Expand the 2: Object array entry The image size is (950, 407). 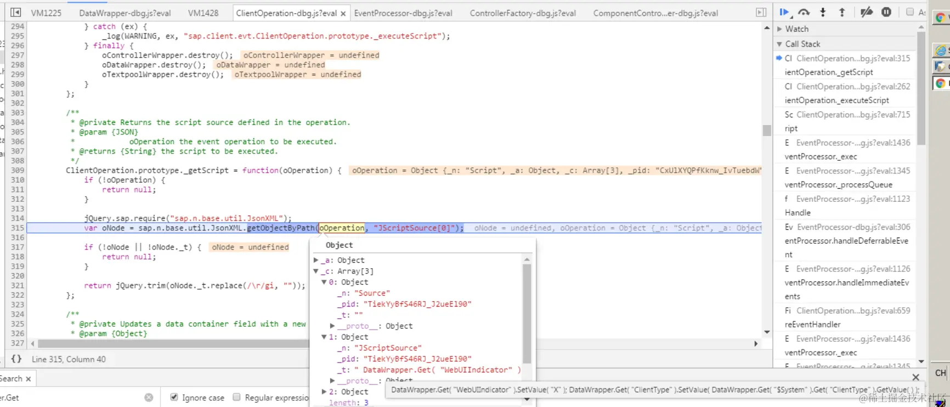pyautogui.click(x=324, y=392)
